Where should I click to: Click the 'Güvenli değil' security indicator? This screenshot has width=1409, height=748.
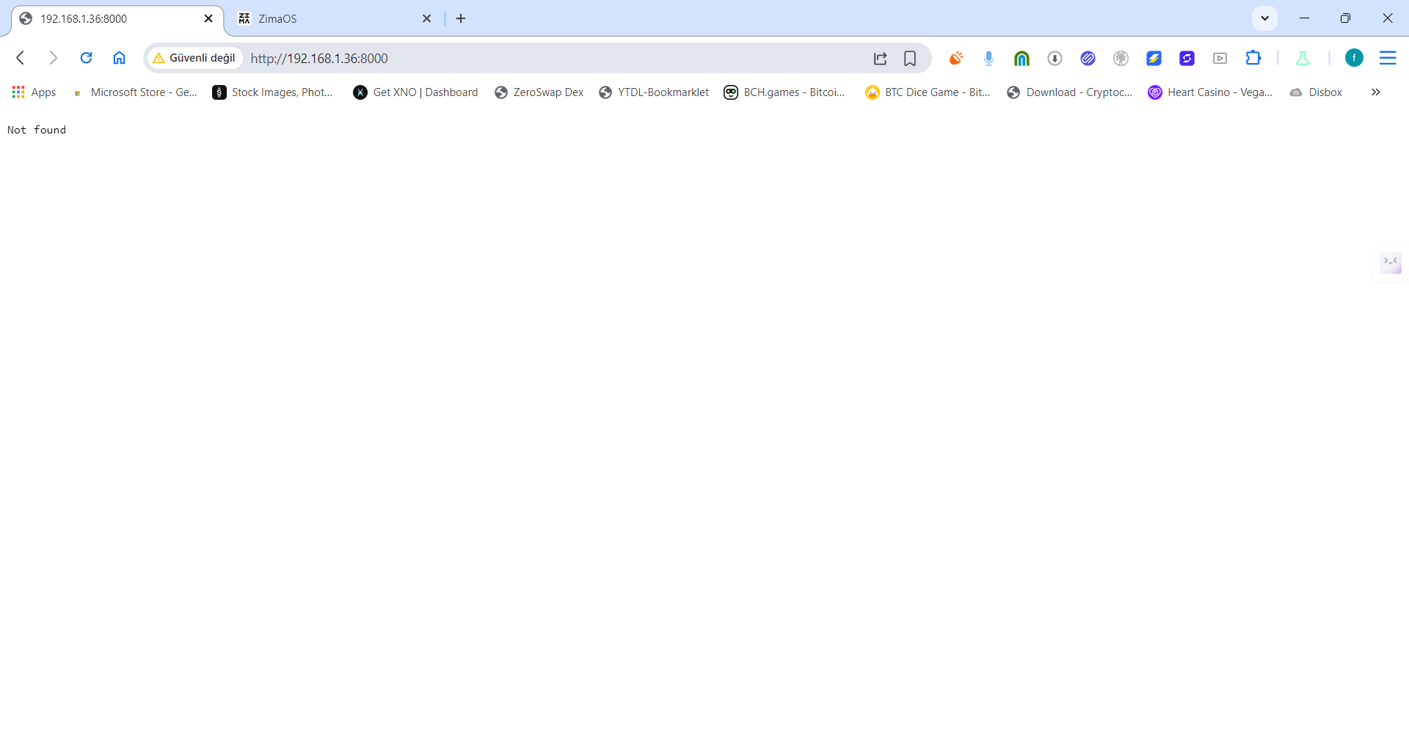click(x=195, y=58)
